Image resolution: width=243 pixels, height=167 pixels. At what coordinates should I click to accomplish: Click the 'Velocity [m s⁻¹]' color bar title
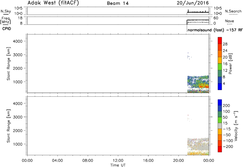236,126
